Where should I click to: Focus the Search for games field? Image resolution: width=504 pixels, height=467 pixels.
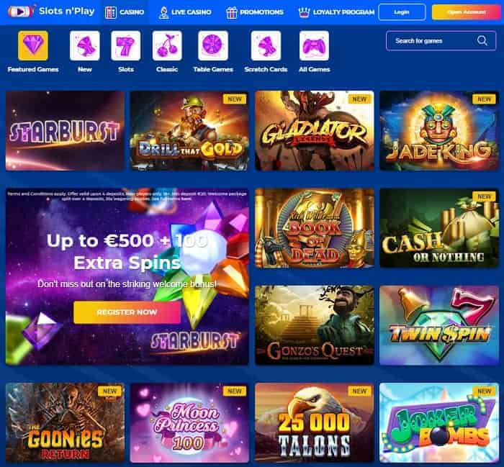(441, 41)
